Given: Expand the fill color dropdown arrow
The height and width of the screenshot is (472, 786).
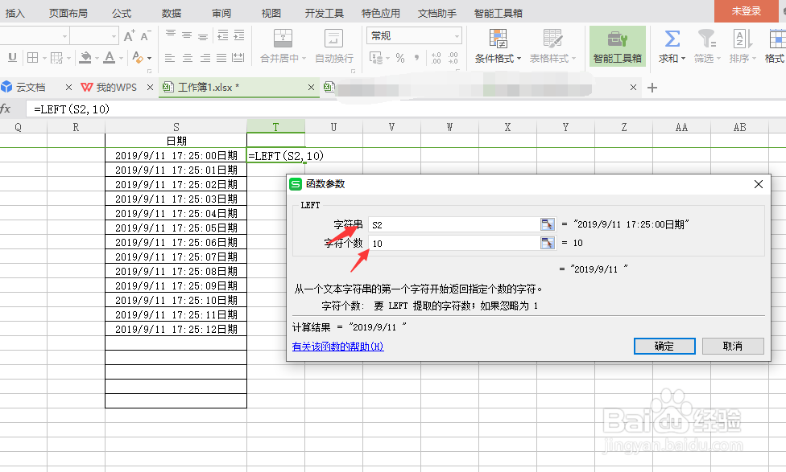Looking at the screenshot, I should click(97, 59).
